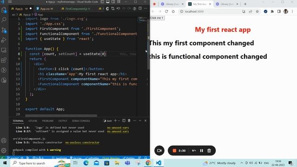This screenshot has height=167, width=297.
Task: Click App symbol in breadcrumb
Action: 39,14
